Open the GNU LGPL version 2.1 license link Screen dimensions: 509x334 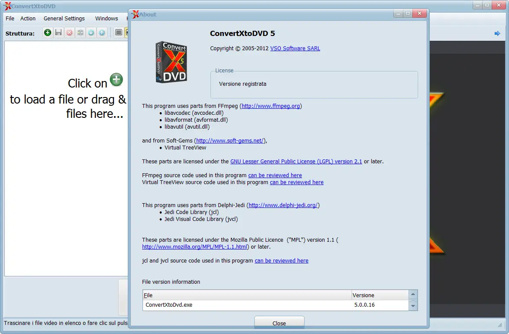pos(296,161)
